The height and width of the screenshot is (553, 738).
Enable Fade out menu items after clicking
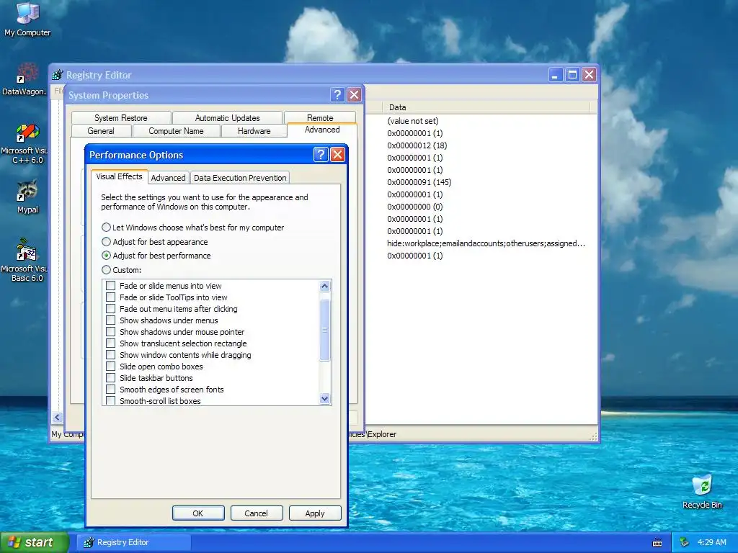point(110,308)
